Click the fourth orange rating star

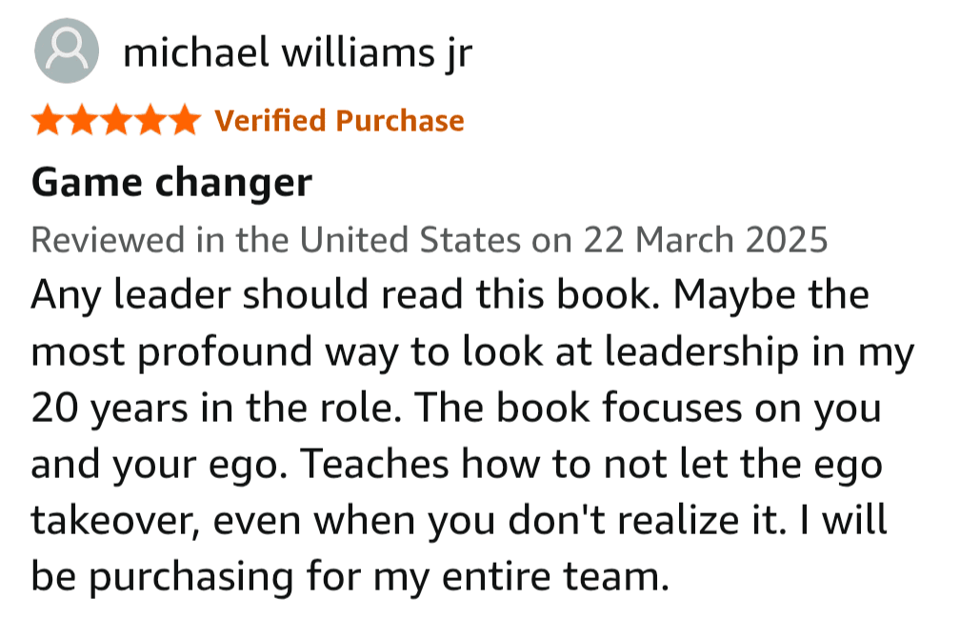click(x=150, y=120)
